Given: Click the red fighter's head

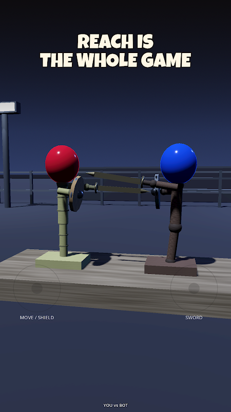Looking at the screenshot, I should (62, 164).
